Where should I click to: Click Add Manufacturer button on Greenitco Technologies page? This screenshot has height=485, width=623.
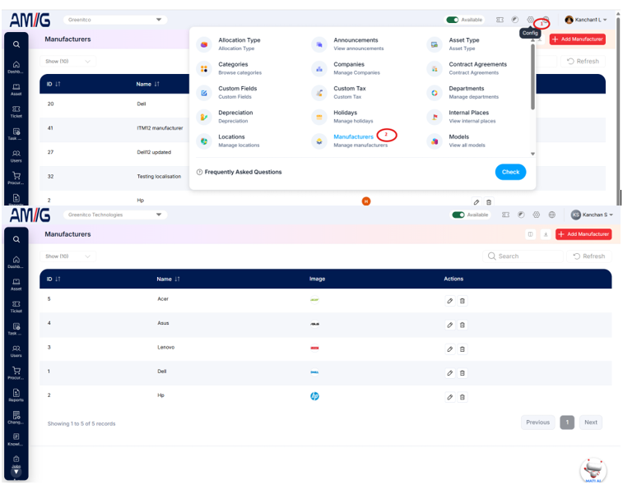[x=583, y=234]
